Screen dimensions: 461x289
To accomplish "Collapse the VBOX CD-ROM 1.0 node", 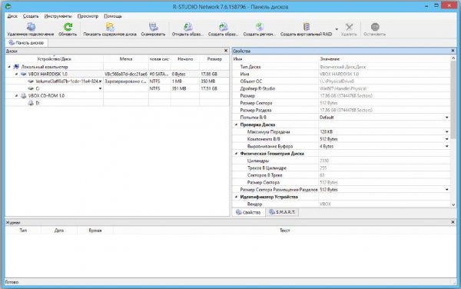I will (16, 95).
